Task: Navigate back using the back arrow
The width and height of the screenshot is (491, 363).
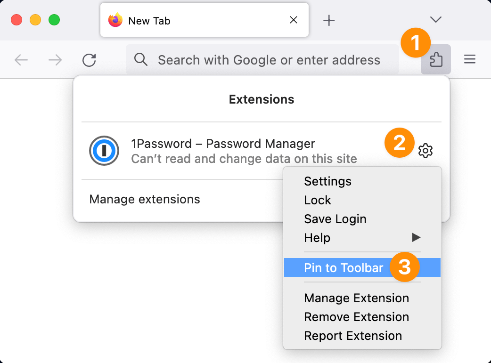Action: tap(21, 60)
